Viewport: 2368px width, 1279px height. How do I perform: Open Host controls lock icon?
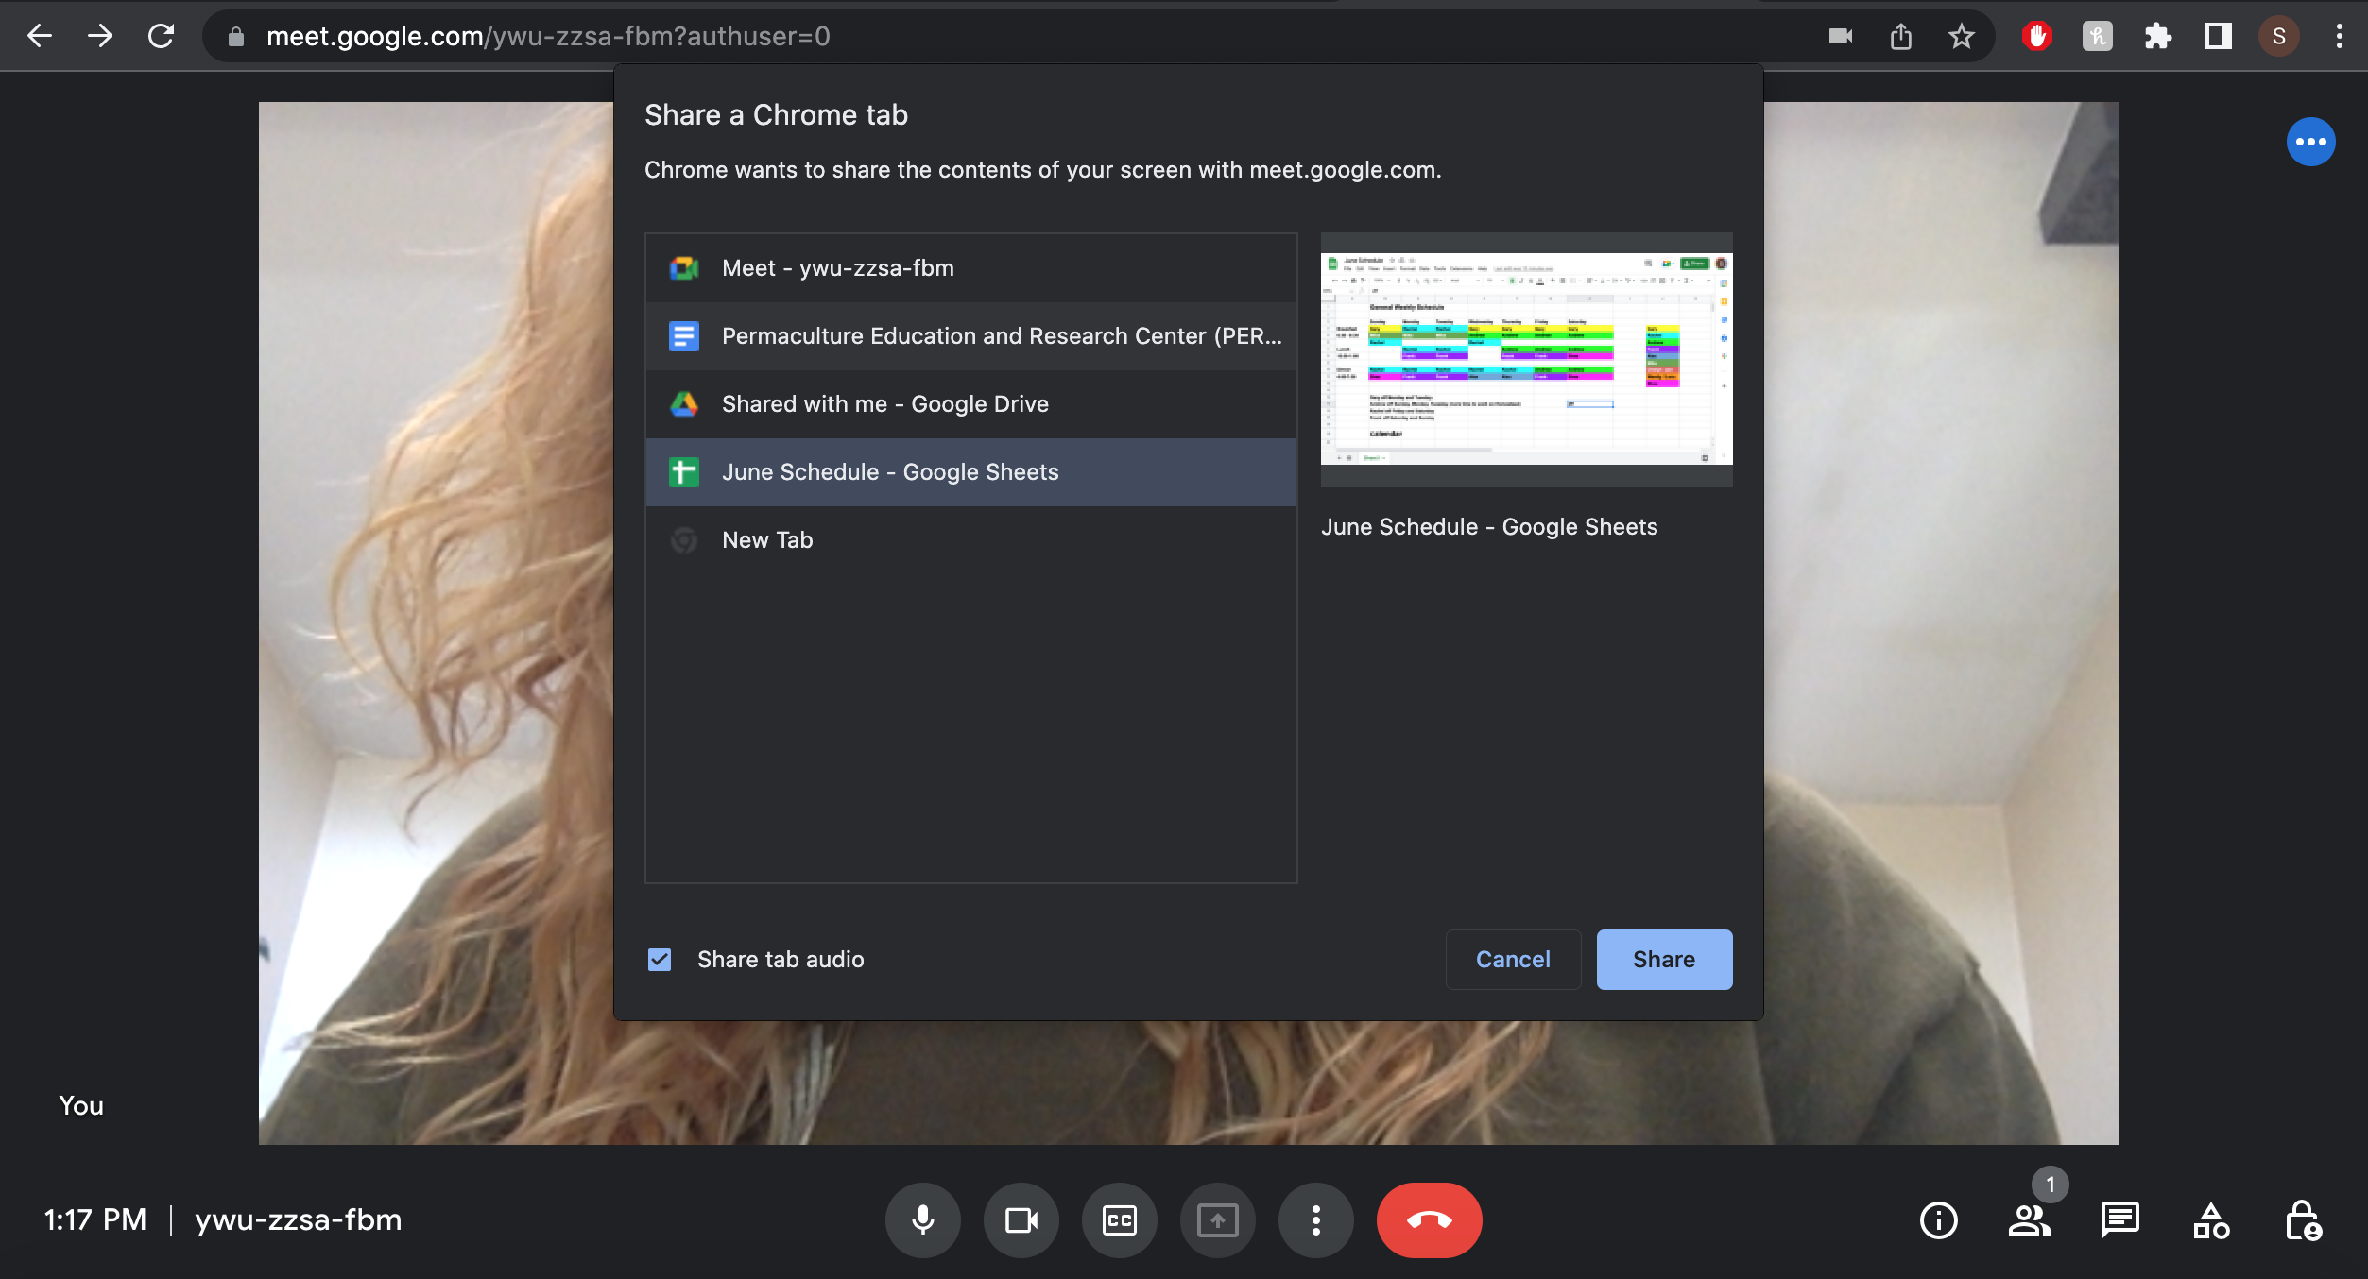(2302, 1219)
